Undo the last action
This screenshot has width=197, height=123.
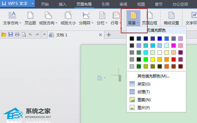coord(31,35)
